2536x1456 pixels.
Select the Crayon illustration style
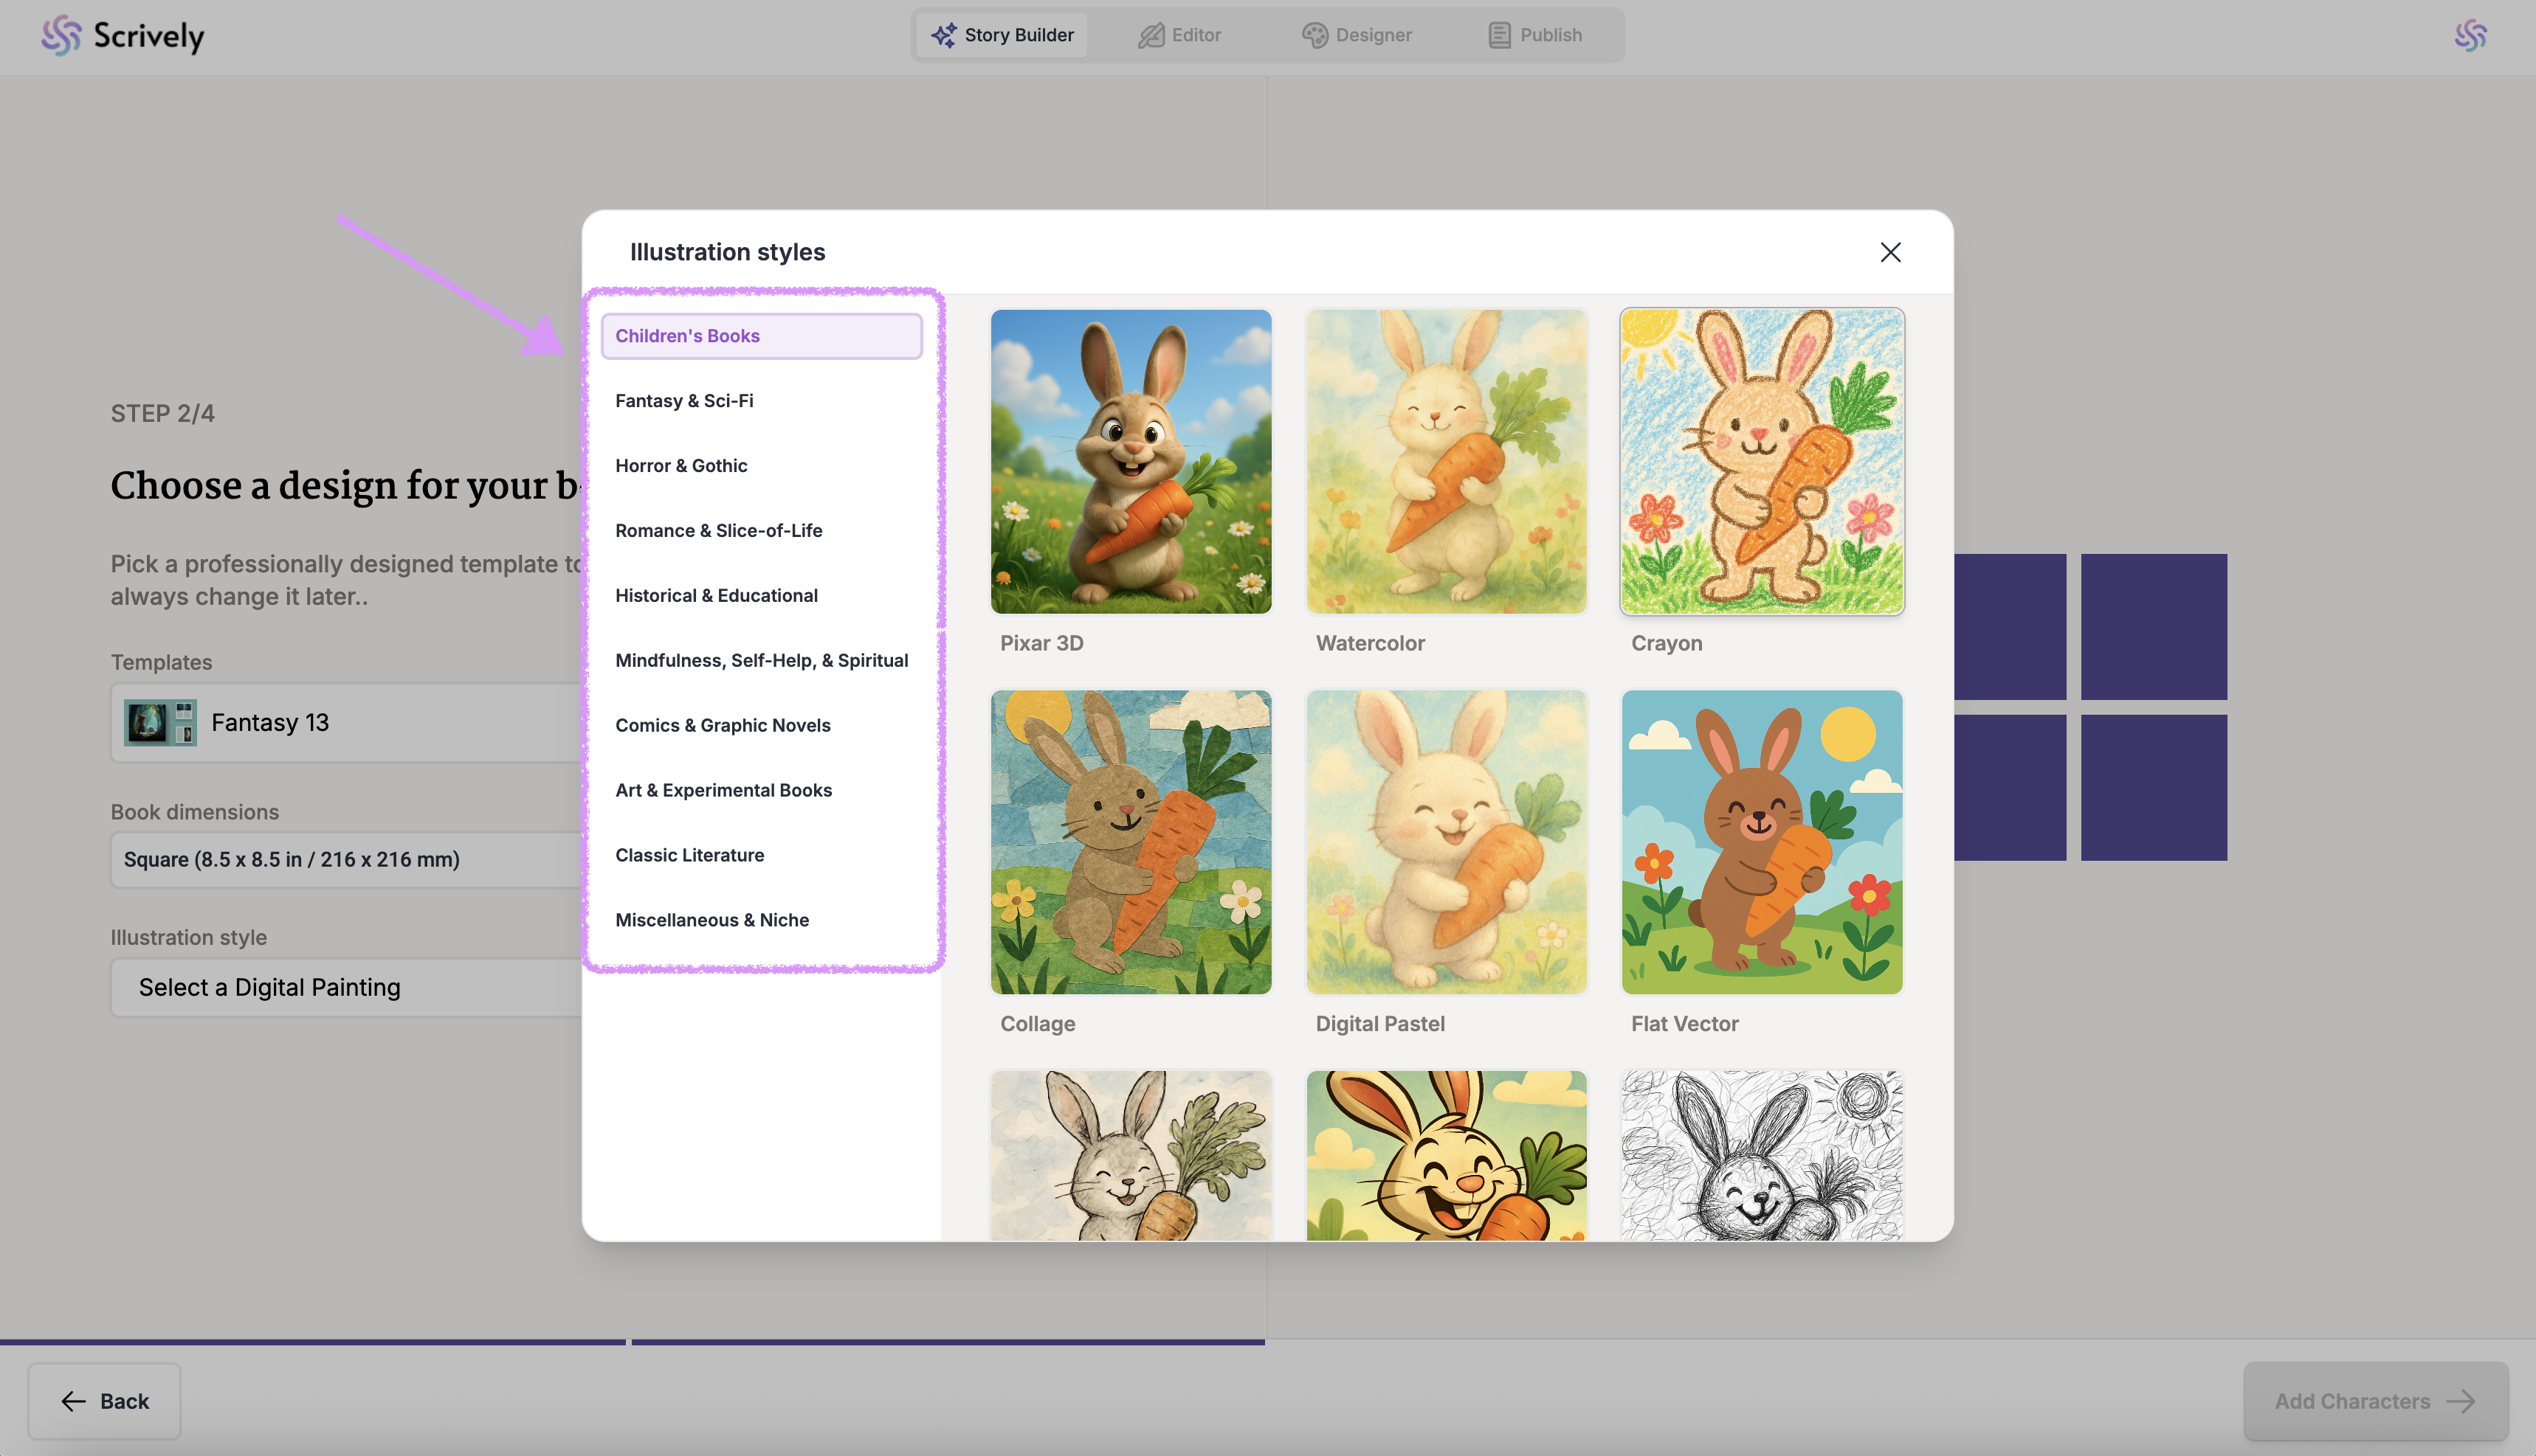point(1761,461)
